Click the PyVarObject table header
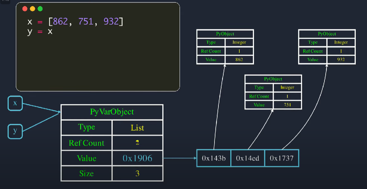 pyautogui.click(x=112, y=112)
